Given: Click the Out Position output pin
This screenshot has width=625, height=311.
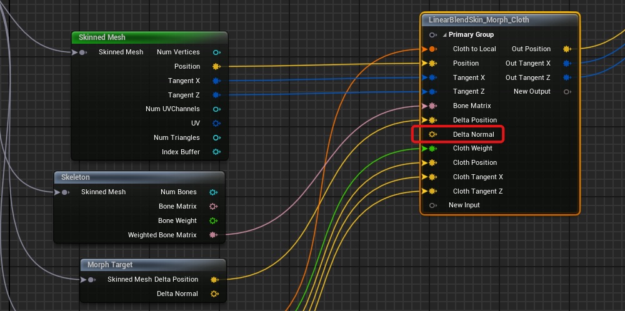Looking at the screenshot, I should 566,49.
